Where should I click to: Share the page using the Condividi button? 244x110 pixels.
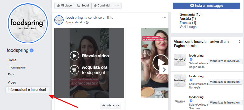(x=102, y=6)
